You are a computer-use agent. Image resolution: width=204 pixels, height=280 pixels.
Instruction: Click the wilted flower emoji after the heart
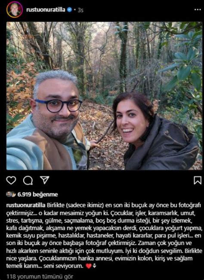point(95,266)
